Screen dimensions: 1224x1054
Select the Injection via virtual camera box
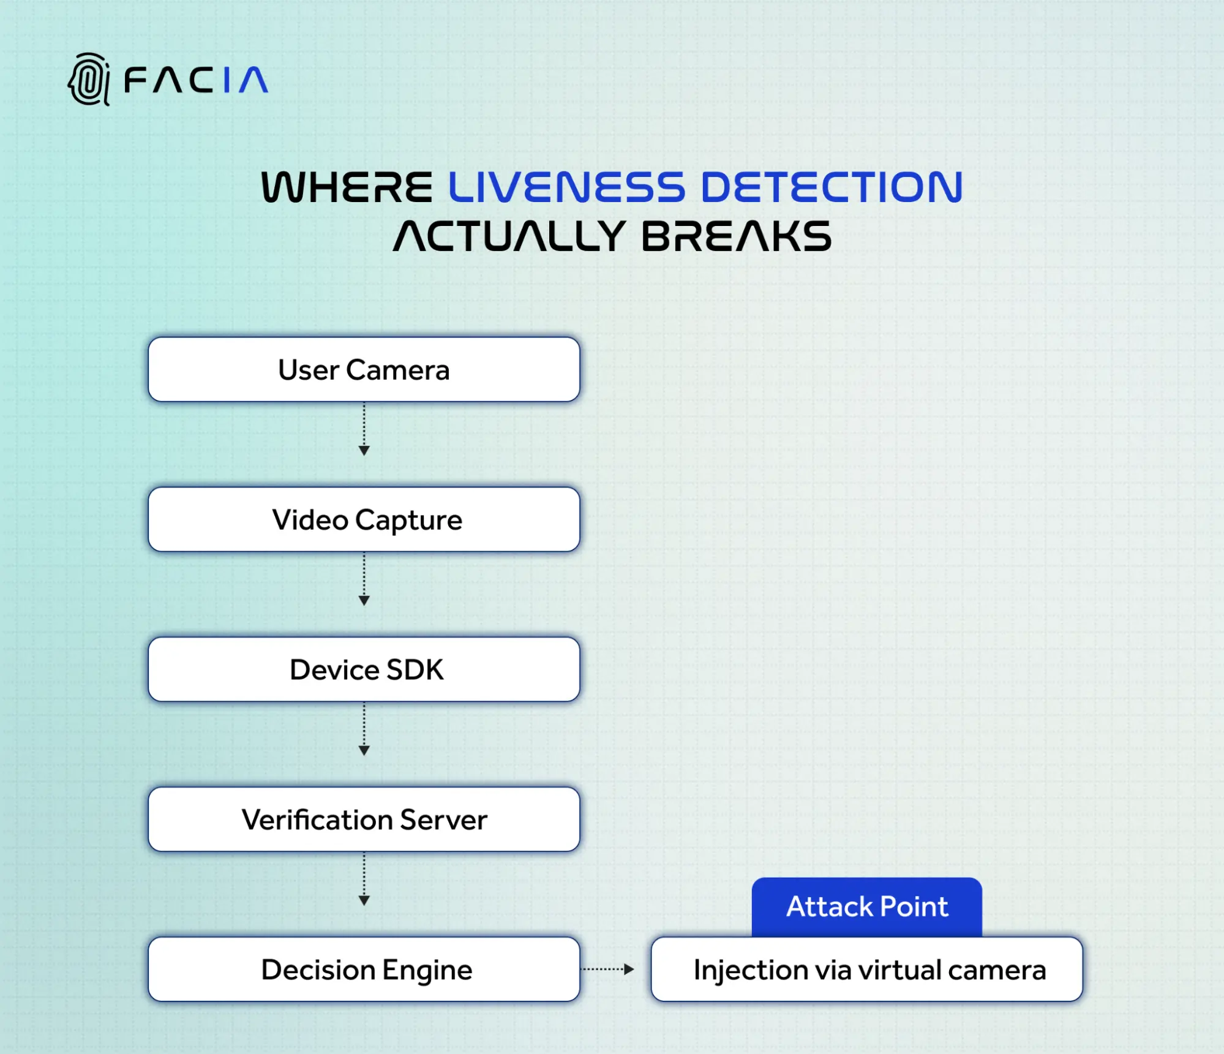[865, 969]
